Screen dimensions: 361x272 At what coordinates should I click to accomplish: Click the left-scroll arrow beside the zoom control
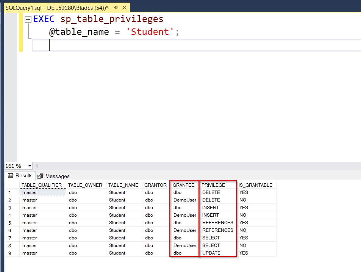[36, 166]
